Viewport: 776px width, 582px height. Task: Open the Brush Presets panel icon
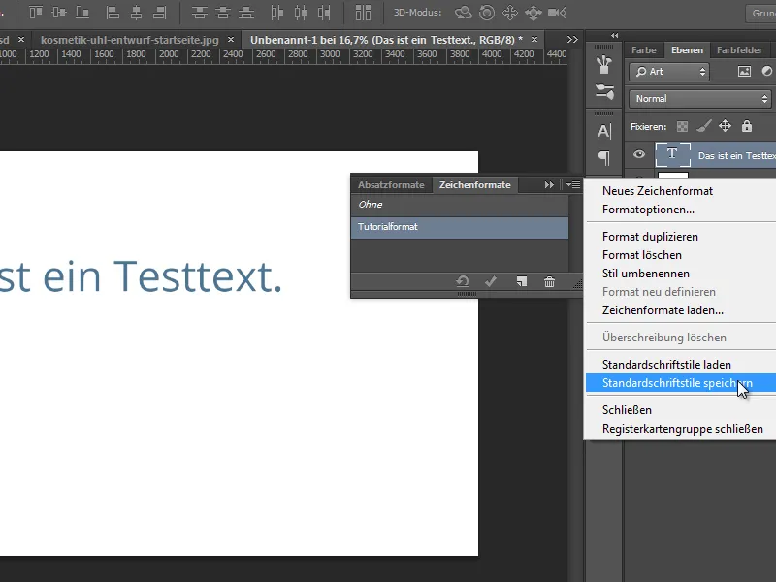coord(604,65)
